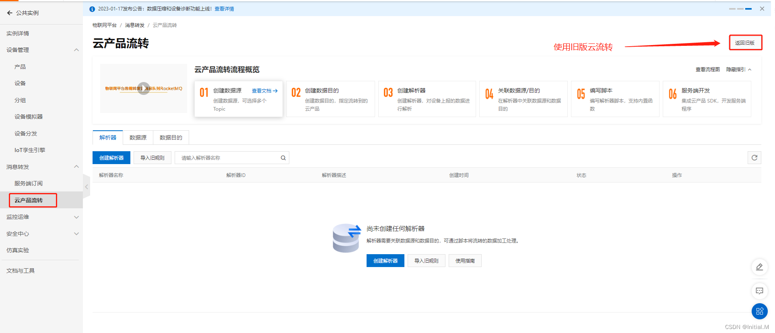Open 查看详情 link in the announcement

point(224,9)
